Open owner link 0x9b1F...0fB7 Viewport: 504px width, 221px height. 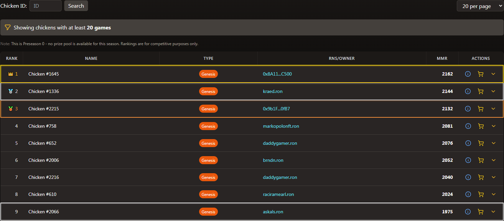coord(276,109)
